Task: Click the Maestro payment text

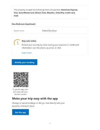Action: 51,13
